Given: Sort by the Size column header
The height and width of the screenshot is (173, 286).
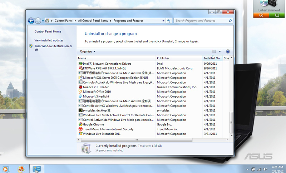Looking at the screenshot, I should pyautogui.click(x=226, y=58).
